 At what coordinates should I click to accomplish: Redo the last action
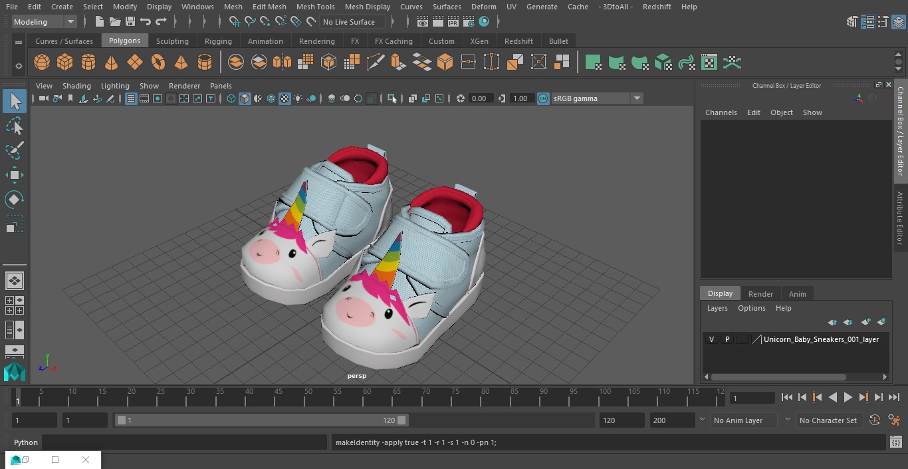(x=161, y=22)
